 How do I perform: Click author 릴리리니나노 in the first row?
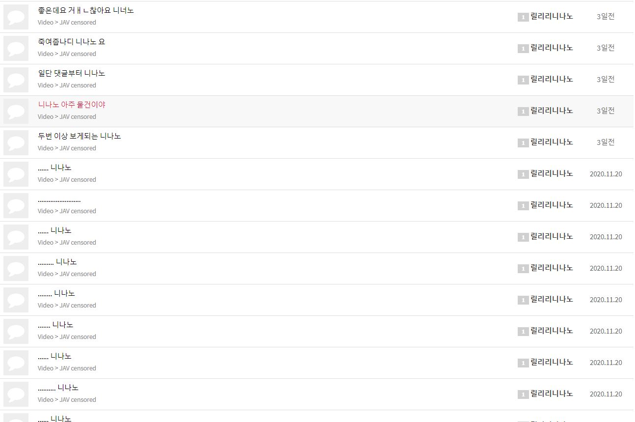pyautogui.click(x=552, y=16)
